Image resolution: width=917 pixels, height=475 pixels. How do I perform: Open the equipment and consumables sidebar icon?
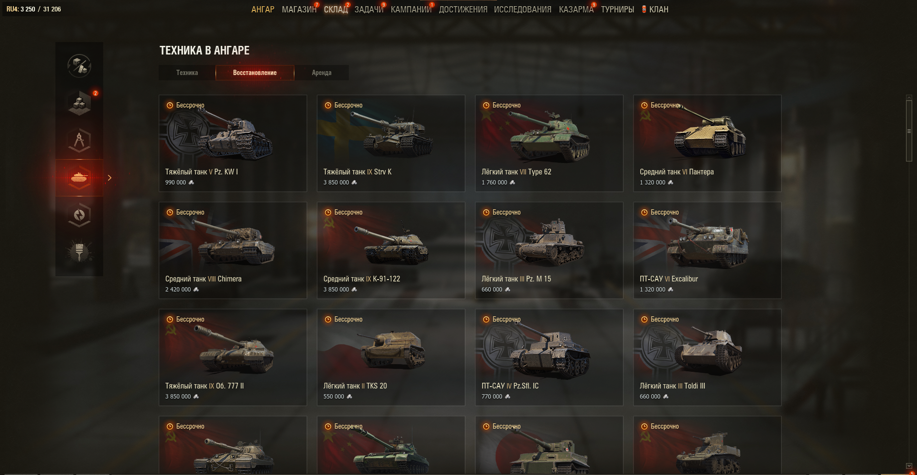point(79,65)
